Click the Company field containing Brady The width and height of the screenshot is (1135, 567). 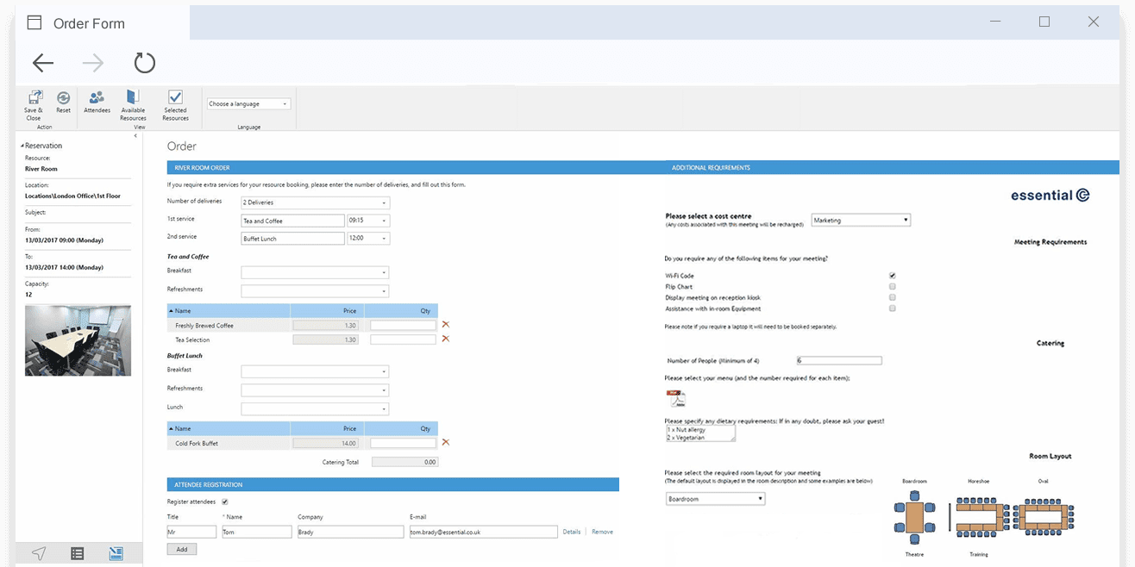tap(350, 532)
